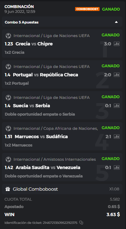126x229 pixels.
Task: Click the Global Comboboost gift icon
Action: [x=8, y=189]
